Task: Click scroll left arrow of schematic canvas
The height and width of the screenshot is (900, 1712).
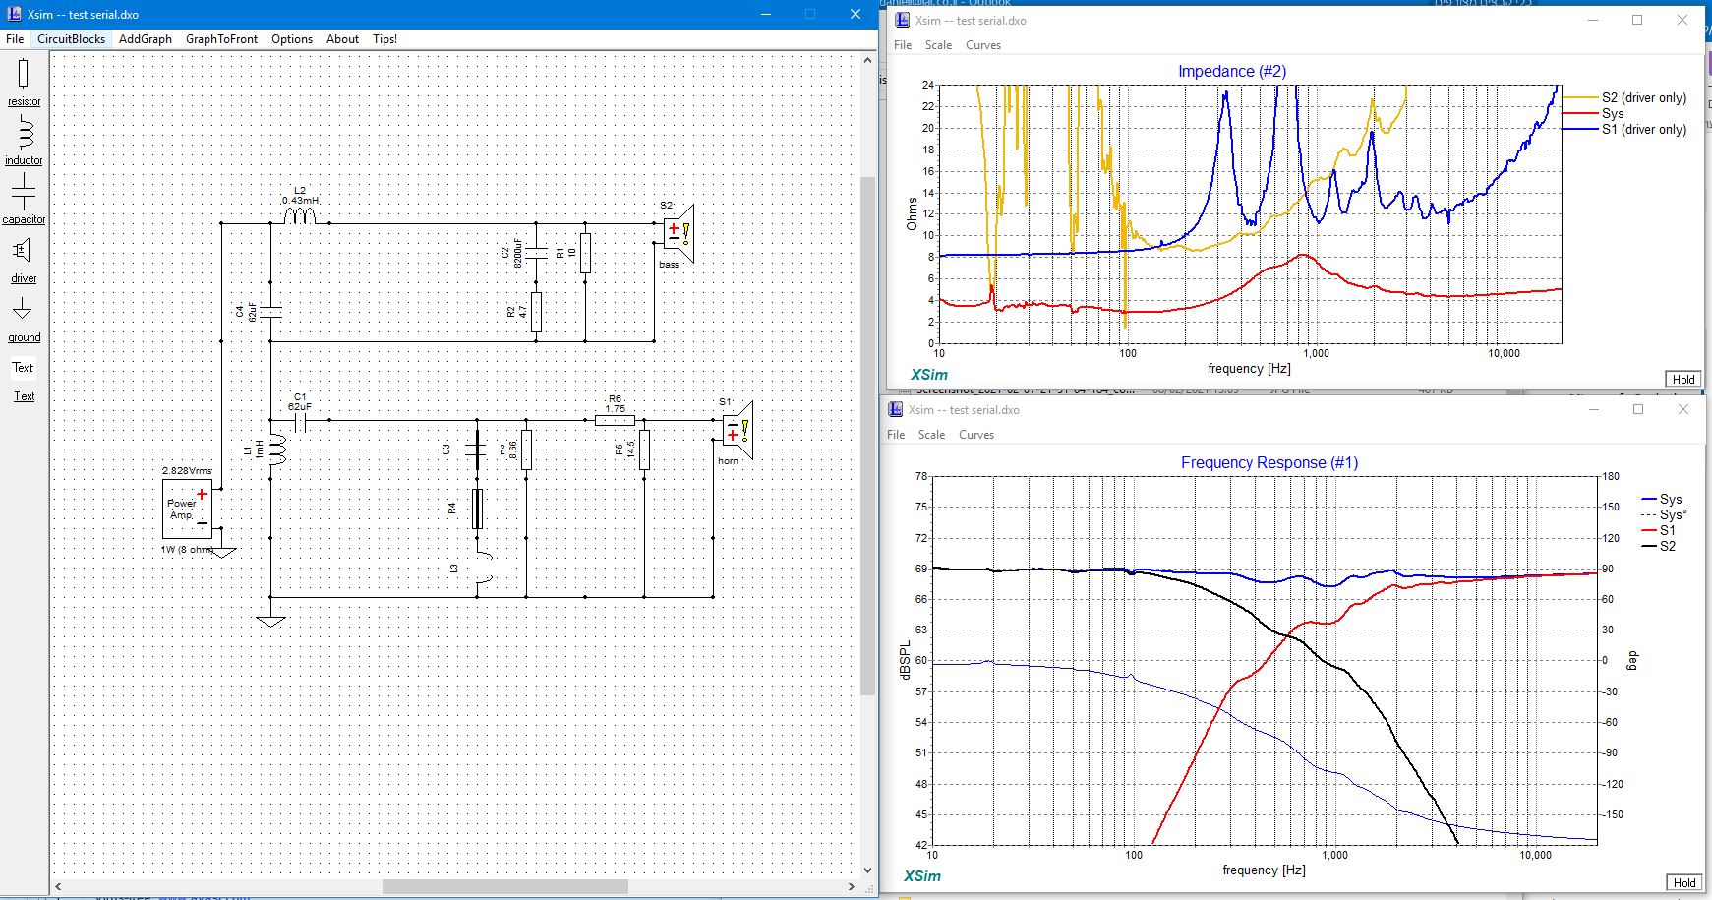Action: click(x=58, y=886)
